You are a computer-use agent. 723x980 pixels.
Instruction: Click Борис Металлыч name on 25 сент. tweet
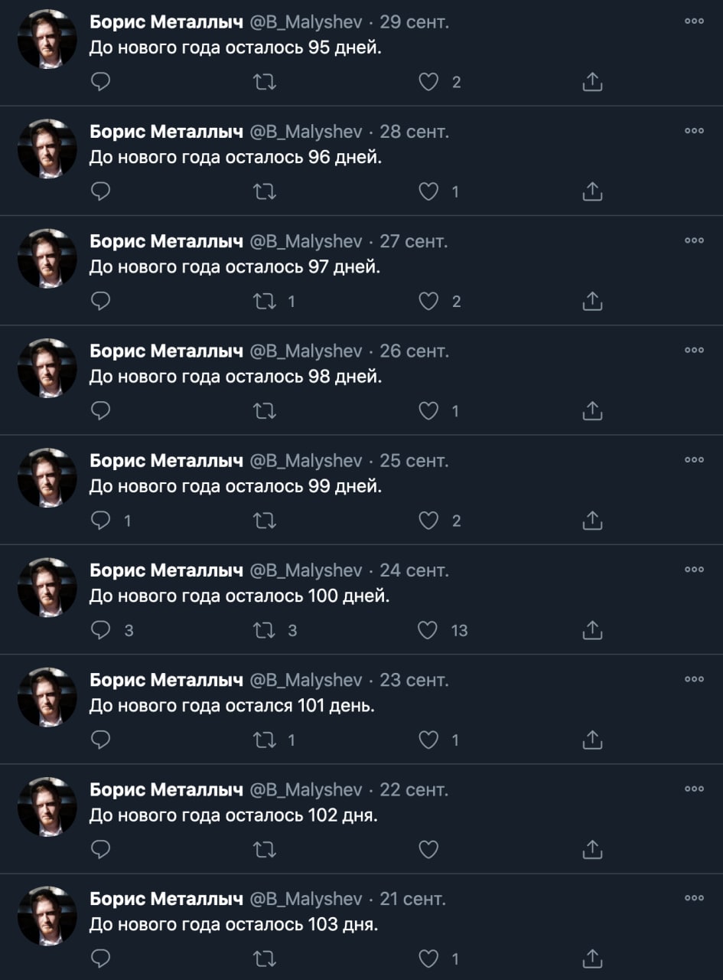pos(166,461)
